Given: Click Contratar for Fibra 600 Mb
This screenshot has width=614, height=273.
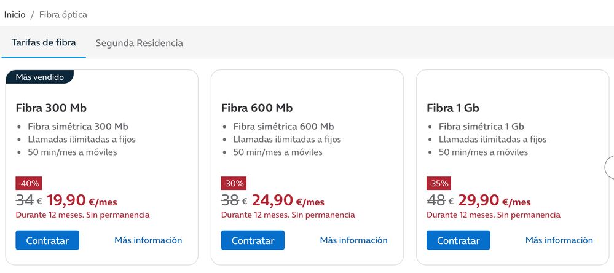Looking at the screenshot, I should (x=253, y=240).
